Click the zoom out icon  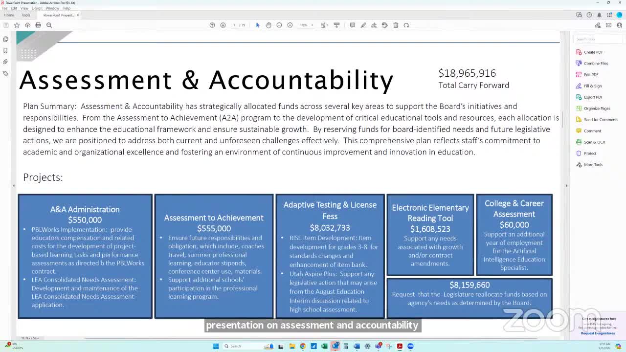click(x=279, y=25)
